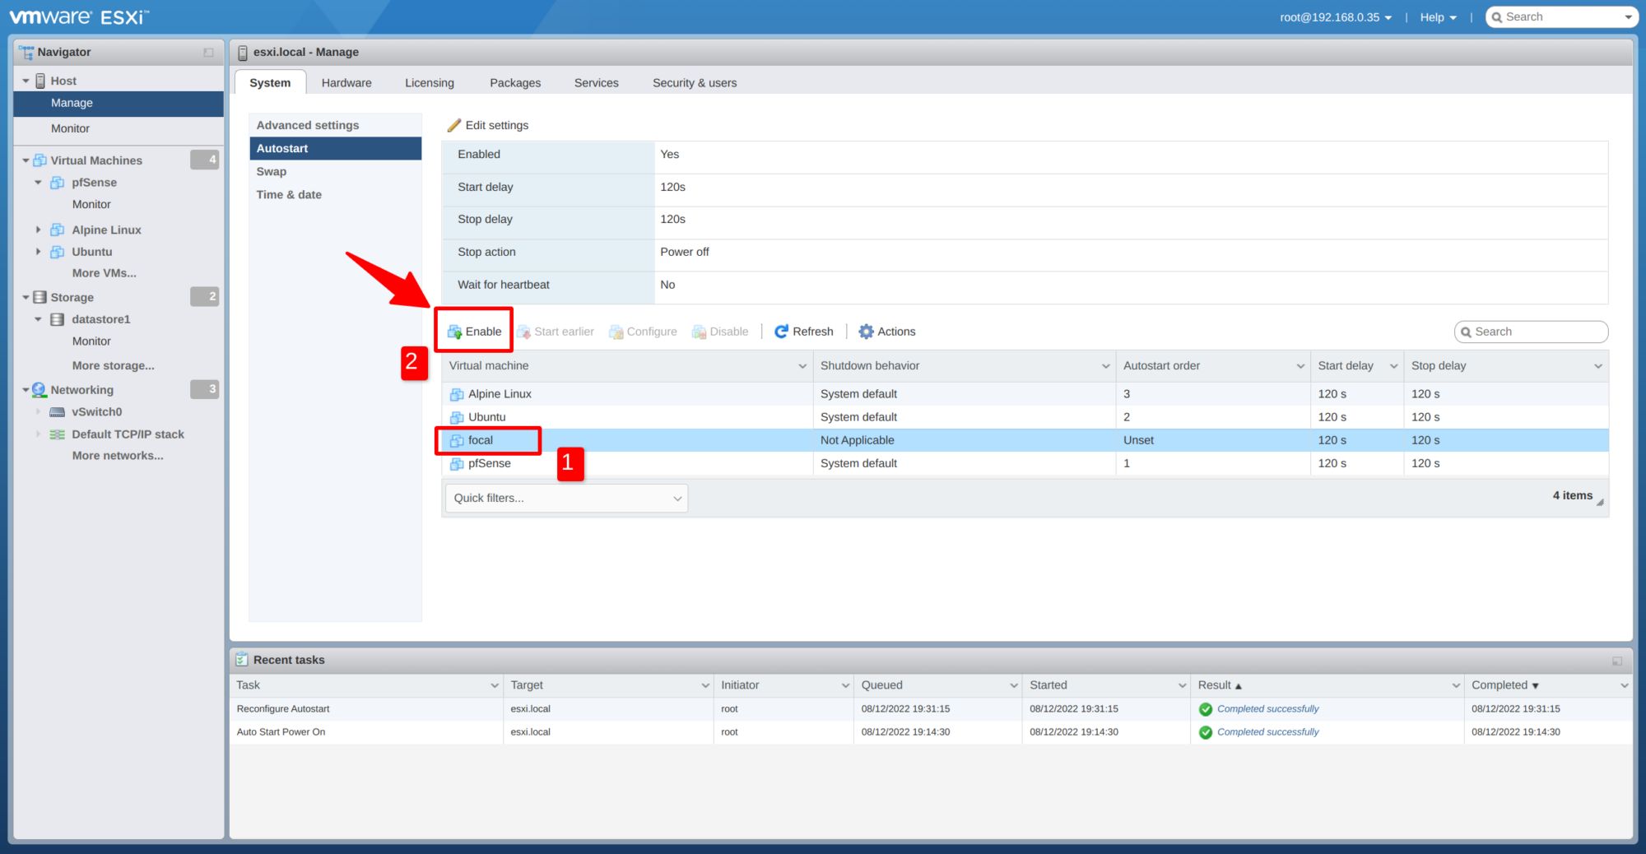
Task: Click the vSwitch0 network icon
Action: tap(58, 412)
